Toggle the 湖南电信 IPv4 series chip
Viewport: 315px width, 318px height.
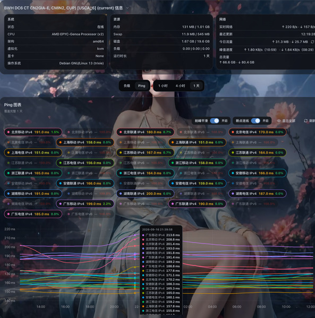258,193
